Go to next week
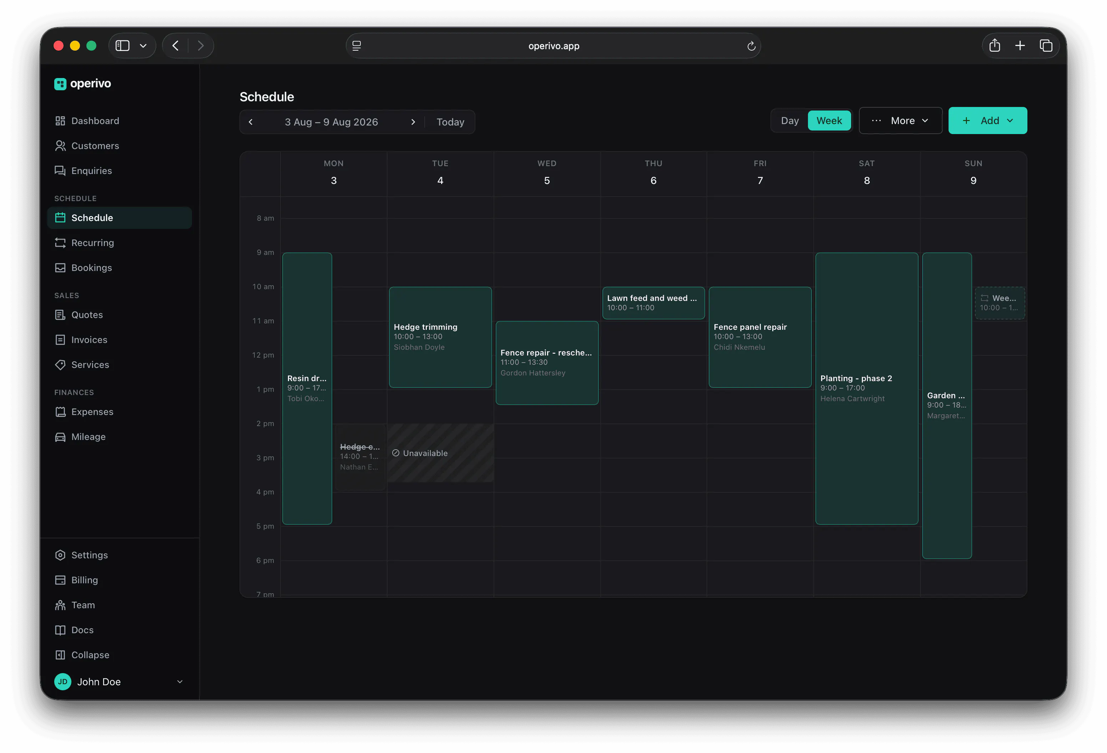The height and width of the screenshot is (753, 1107). pos(413,122)
